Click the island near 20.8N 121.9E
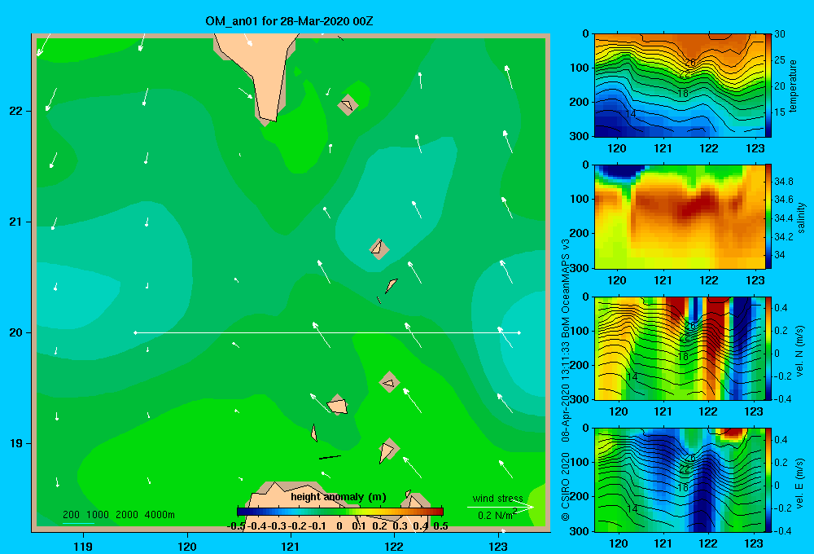This screenshot has width=814, height=554. (379, 248)
